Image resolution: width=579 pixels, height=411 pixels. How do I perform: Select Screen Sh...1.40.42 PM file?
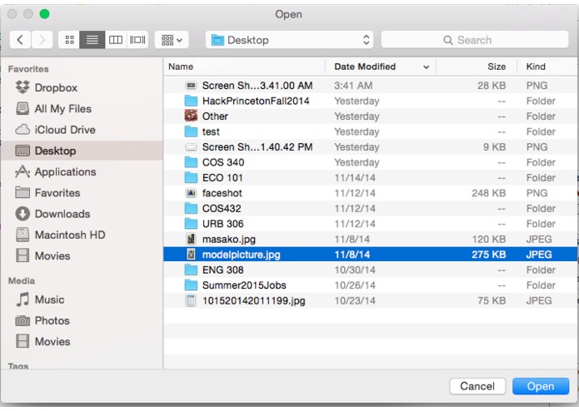[x=371, y=147]
